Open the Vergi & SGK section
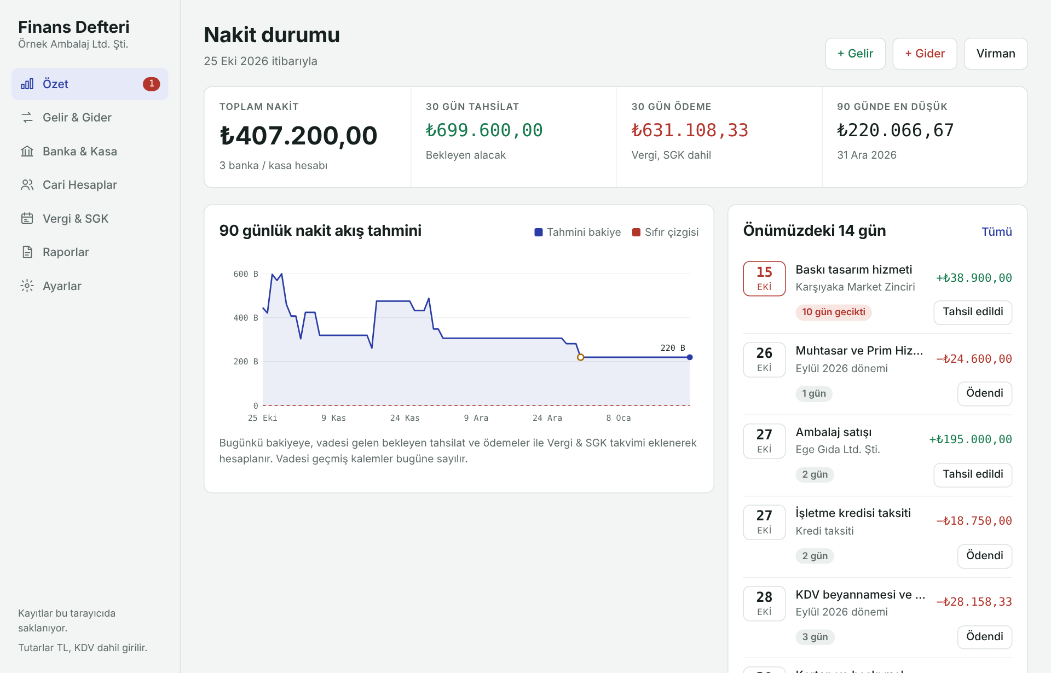 click(x=90, y=219)
